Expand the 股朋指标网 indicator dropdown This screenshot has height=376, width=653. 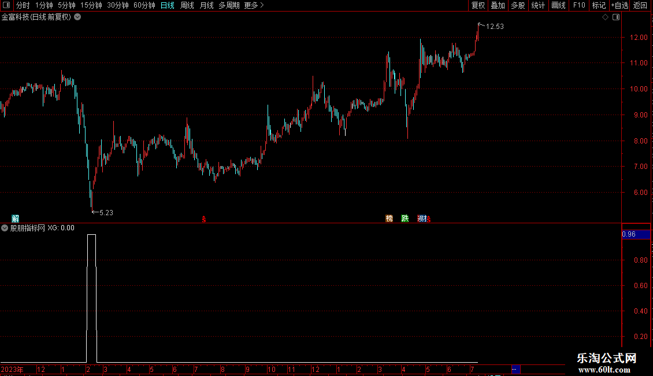pos(5,228)
